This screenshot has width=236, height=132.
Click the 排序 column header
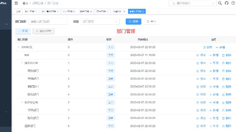tap(70, 40)
